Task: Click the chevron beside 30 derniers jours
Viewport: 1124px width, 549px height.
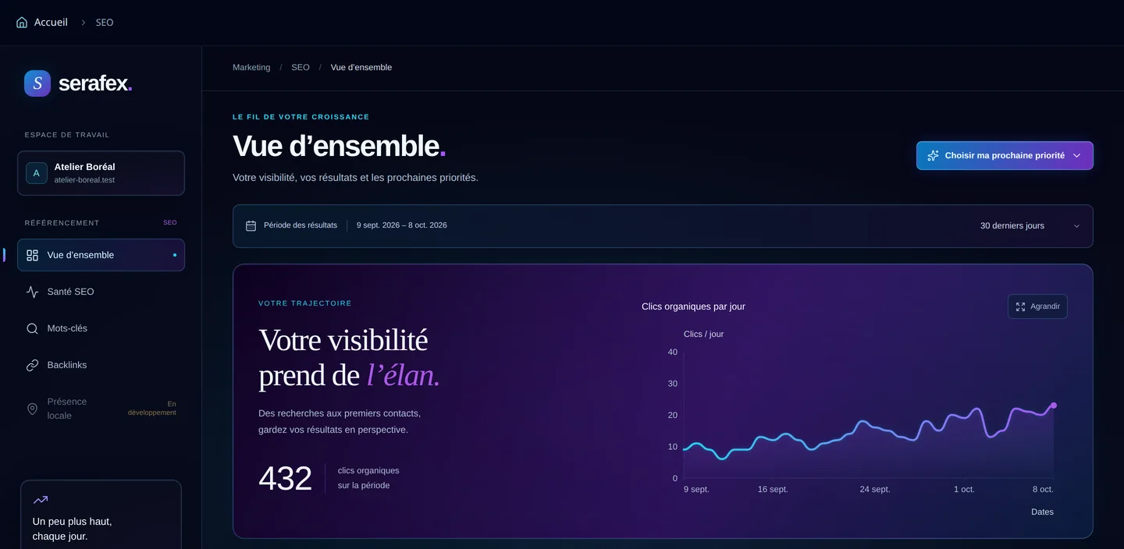Action: pyautogui.click(x=1076, y=226)
